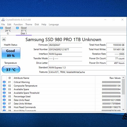Click status dot for Available Spare row 03
The width and height of the screenshot is (127, 127).
tap(4, 89)
